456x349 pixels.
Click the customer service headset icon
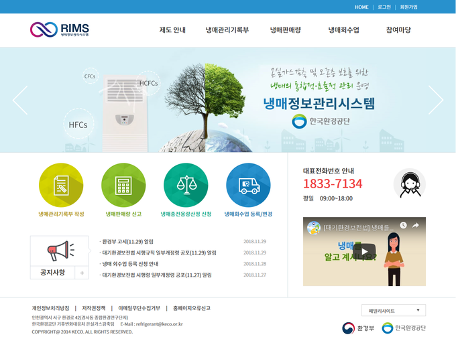(409, 184)
